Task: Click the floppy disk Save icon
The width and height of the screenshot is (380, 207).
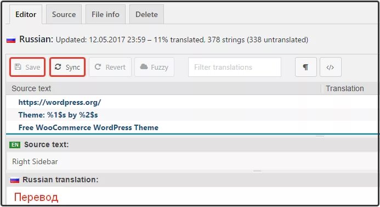Action: click(x=18, y=67)
